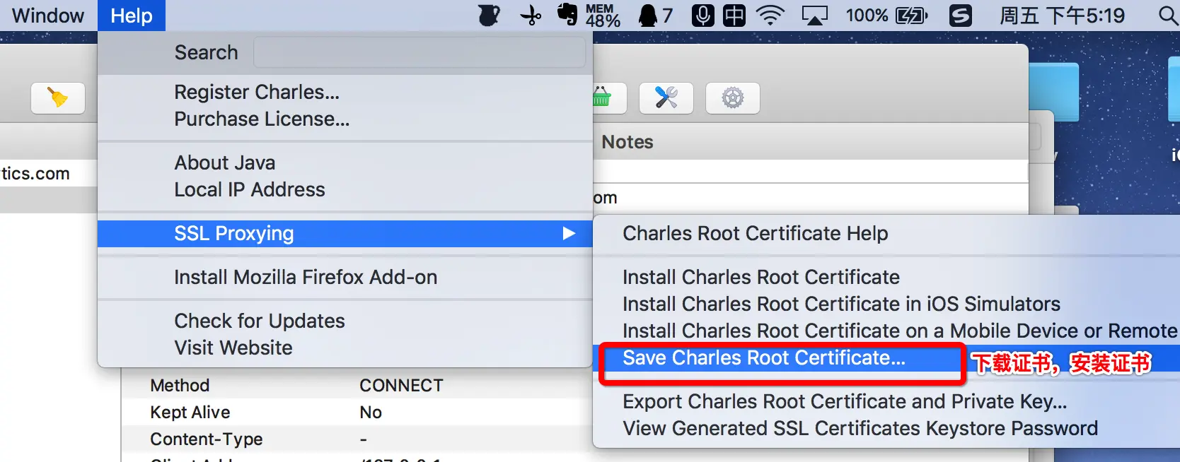Open the Tools wrench toolbar icon
The width and height of the screenshot is (1180, 462).
[x=666, y=97]
